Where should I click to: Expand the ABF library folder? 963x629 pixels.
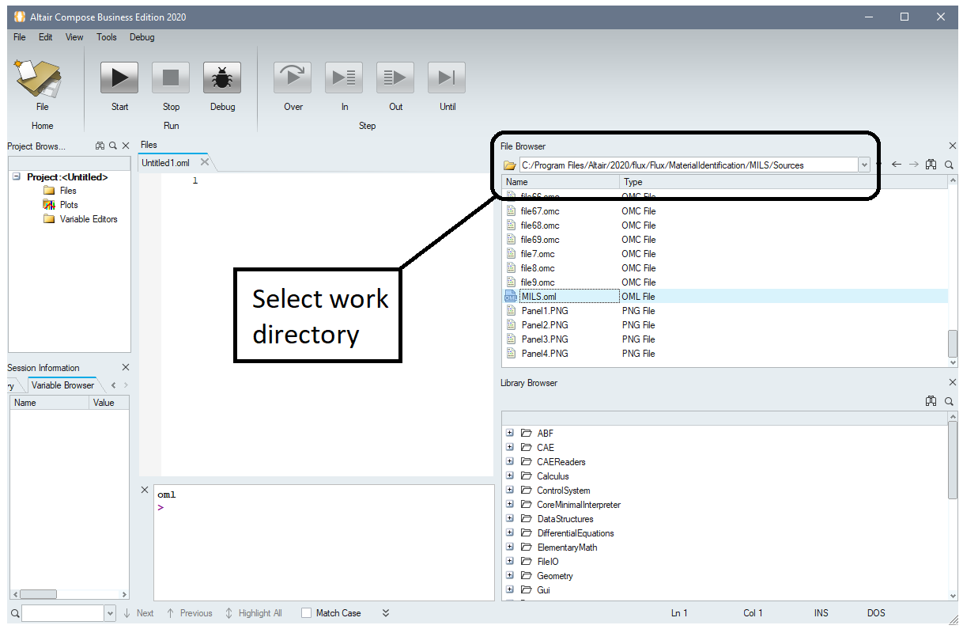pos(510,434)
